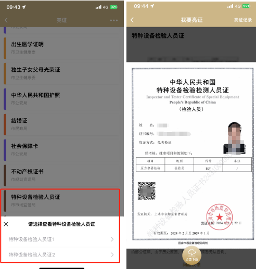
Task: Open 不动产权证书 list entry
Action: [x=62, y=175]
